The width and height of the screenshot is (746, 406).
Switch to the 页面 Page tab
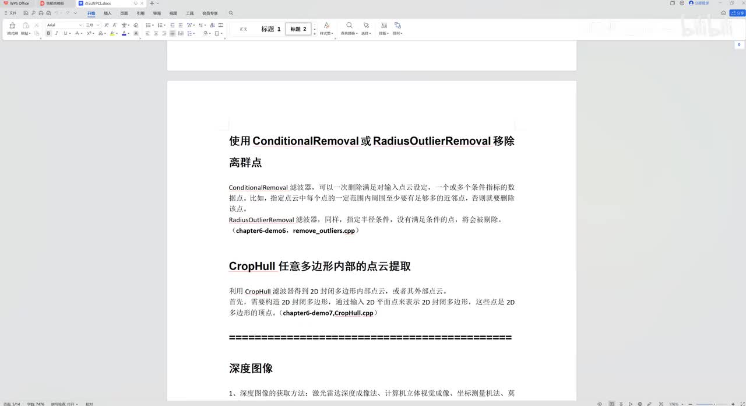pyautogui.click(x=124, y=13)
